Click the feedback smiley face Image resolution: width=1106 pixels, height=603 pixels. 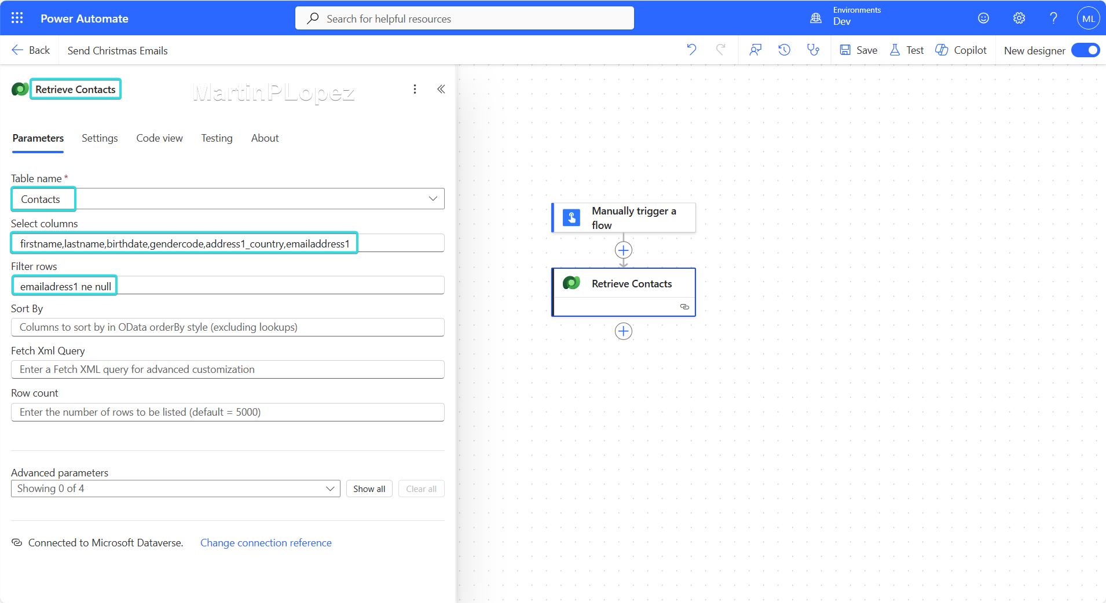click(983, 18)
